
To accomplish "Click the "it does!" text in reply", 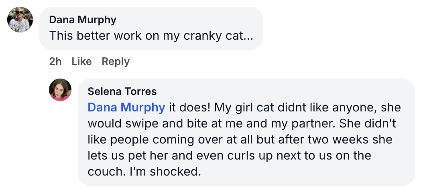I will click(x=189, y=107).
